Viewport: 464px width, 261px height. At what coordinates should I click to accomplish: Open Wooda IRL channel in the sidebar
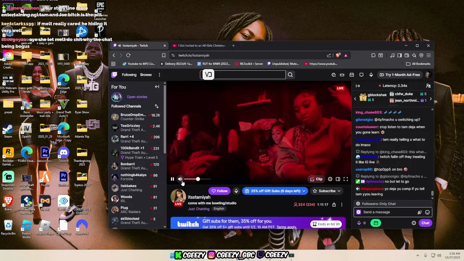pyautogui.click(x=136, y=199)
